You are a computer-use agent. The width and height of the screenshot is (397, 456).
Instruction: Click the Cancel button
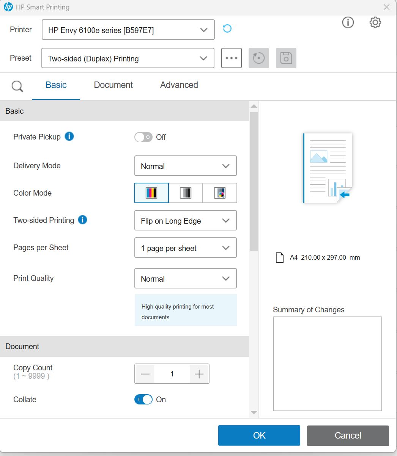click(348, 436)
